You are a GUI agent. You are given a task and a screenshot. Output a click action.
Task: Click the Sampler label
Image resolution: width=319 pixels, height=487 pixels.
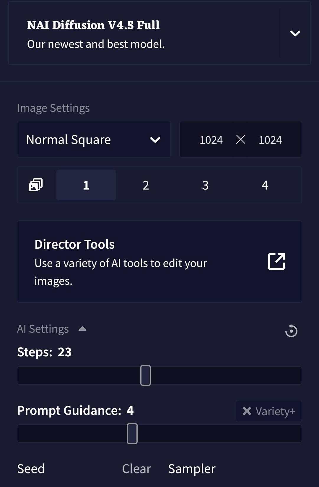(x=192, y=469)
